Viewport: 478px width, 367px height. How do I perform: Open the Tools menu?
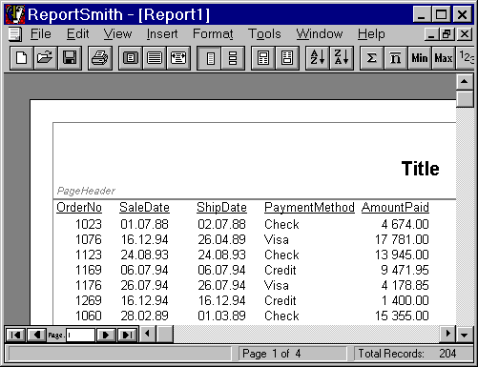point(264,33)
